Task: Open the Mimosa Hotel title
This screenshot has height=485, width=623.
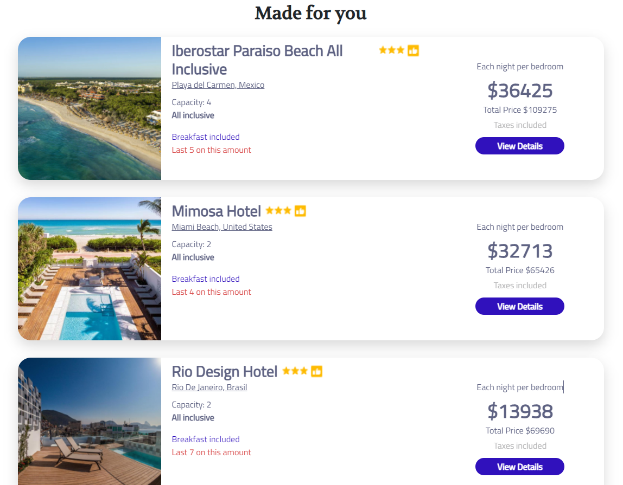Action: pos(216,211)
